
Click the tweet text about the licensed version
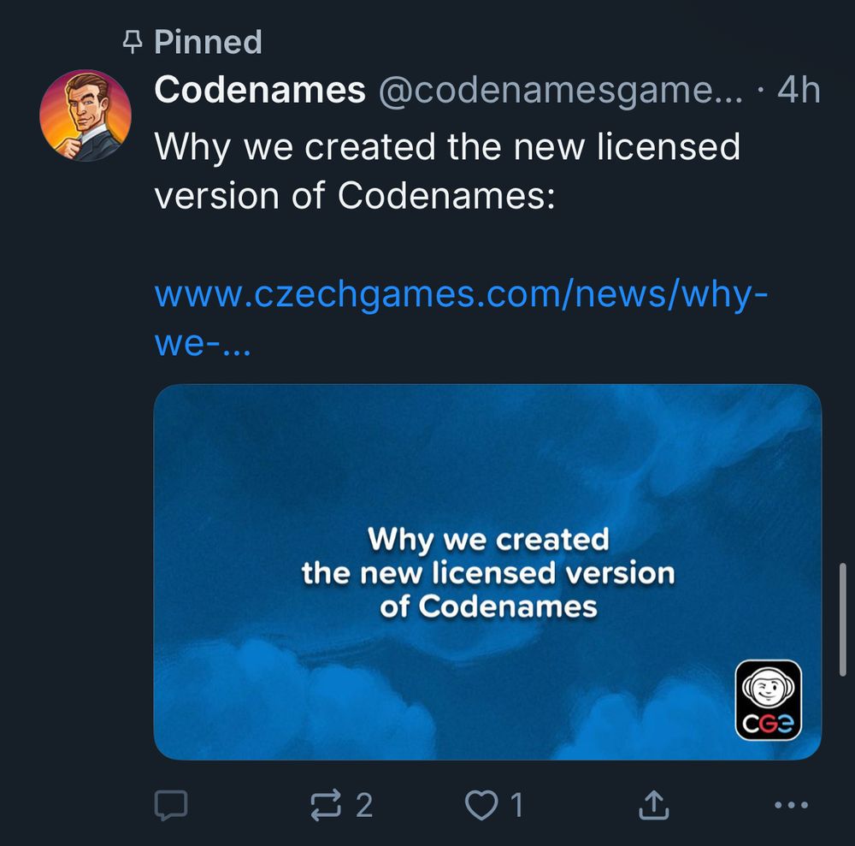445,170
